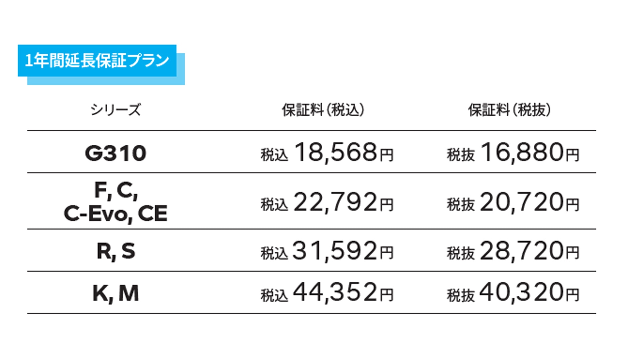This screenshot has width=642, height=361.
Task: Select the 税抜 40,320円 price
Action: [513, 293]
